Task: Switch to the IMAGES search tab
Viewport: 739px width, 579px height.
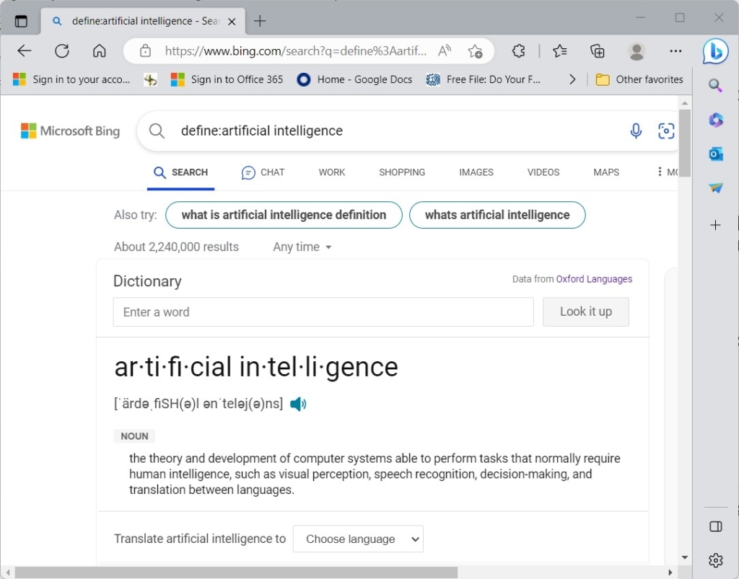Action: coord(476,172)
